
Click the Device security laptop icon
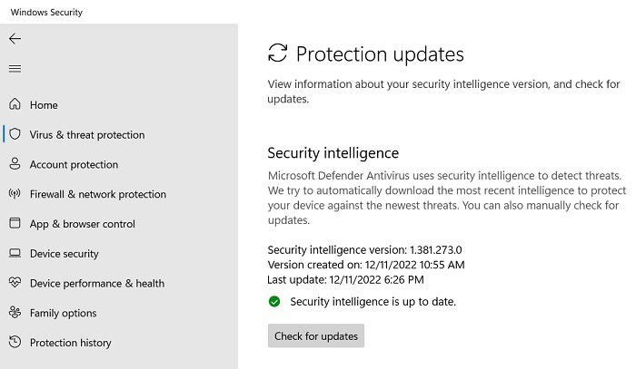click(15, 254)
